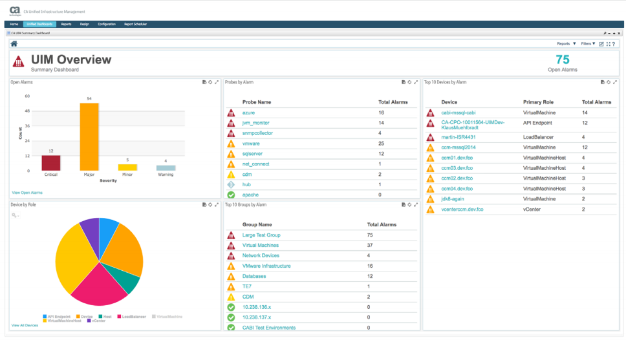The width and height of the screenshot is (626, 340).
Task: Click the critical triangle next to UIM Overview
Action: point(18,62)
